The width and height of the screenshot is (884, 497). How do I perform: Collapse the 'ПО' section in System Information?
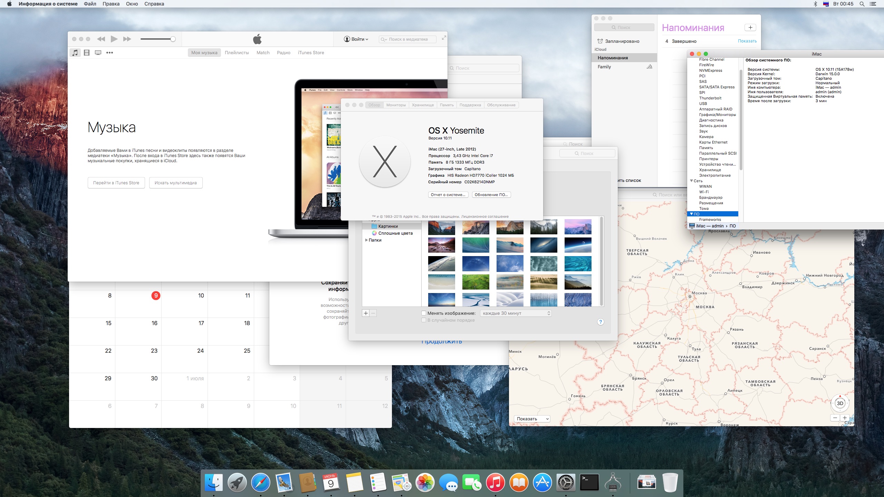click(x=692, y=214)
